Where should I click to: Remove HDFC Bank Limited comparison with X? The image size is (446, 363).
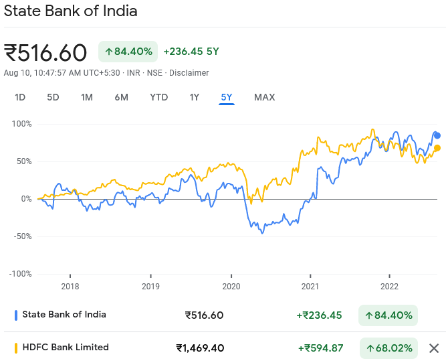click(x=434, y=348)
